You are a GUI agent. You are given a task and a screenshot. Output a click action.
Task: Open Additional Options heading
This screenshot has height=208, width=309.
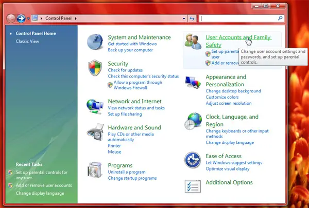[x=229, y=182]
